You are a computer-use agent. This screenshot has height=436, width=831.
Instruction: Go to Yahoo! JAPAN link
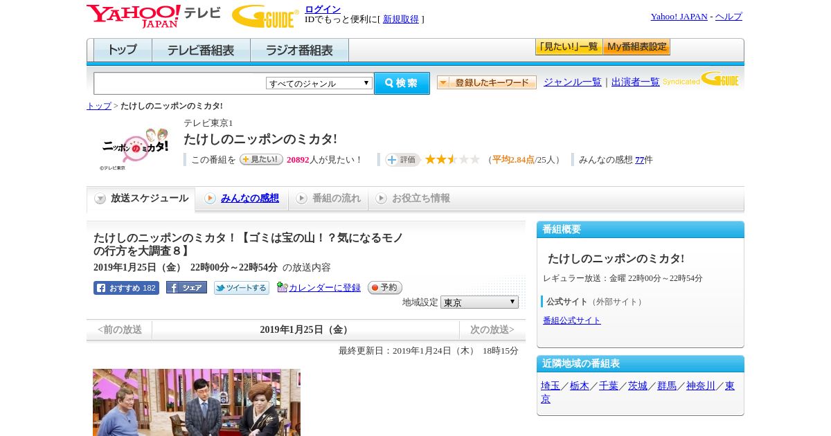pos(679,17)
